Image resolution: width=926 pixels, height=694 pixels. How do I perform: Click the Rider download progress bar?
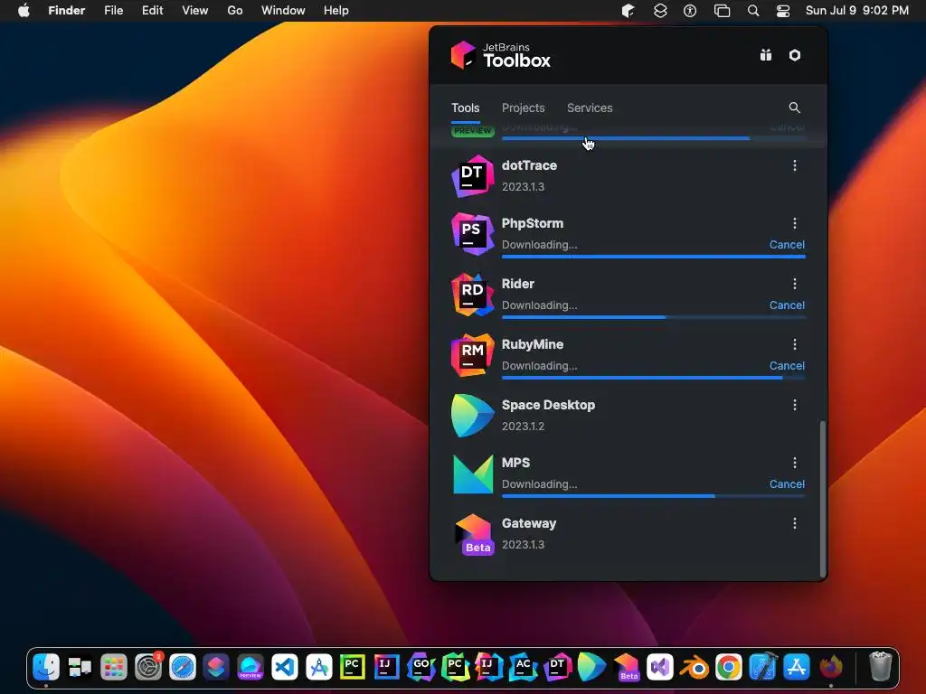pyautogui.click(x=654, y=317)
